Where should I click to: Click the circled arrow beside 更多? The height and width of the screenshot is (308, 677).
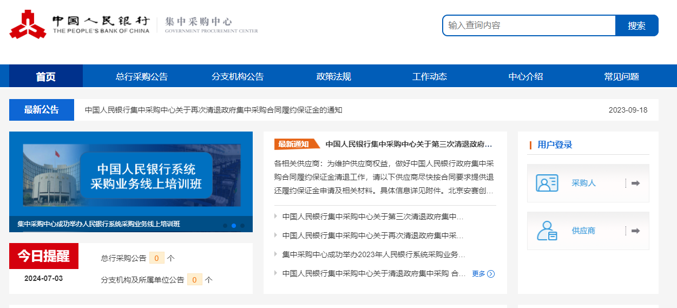(491, 274)
